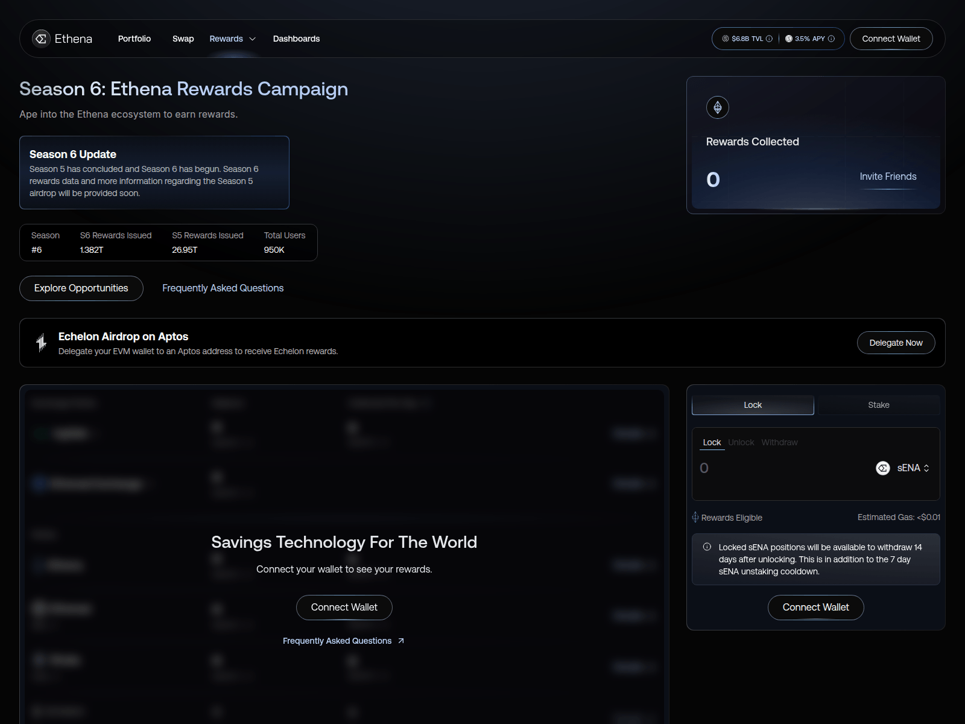Select the Unlock sub-tab
Viewport: 965px width, 724px height.
741,442
